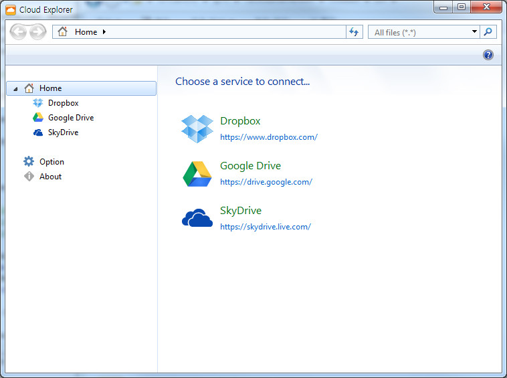Viewport: 507px width, 378px height.
Task: Go back with the back arrow button
Action: [x=18, y=32]
